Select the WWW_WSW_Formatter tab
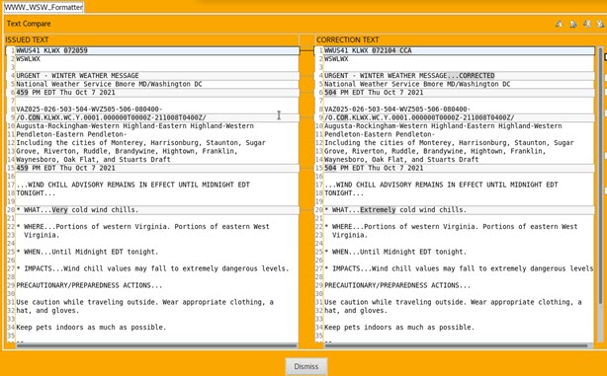This screenshot has width=607, height=376. (43, 7)
